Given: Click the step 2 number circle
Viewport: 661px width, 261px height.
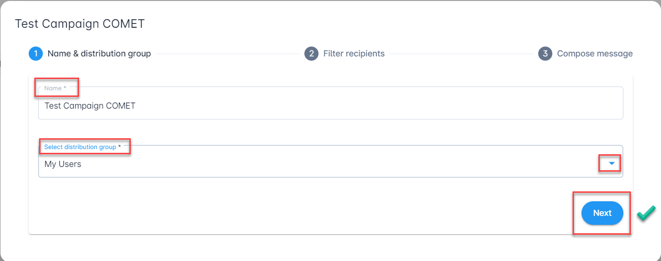Looking at the screenshot, I should (x=311, y=54).
